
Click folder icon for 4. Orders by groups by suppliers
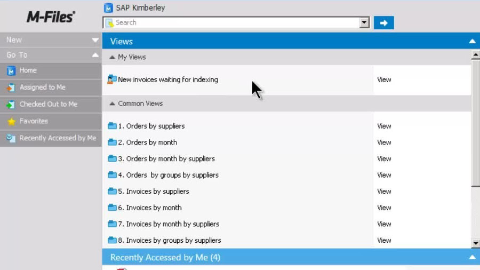[x=112, y=175]
